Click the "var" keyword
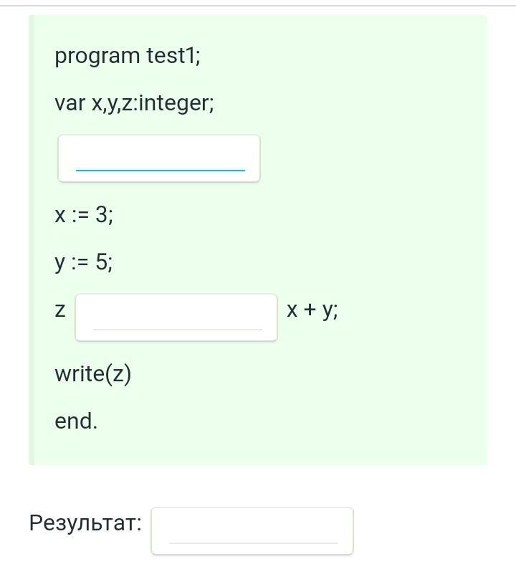The height and width of the screenshot is (582, 516). tap(70, 104)
